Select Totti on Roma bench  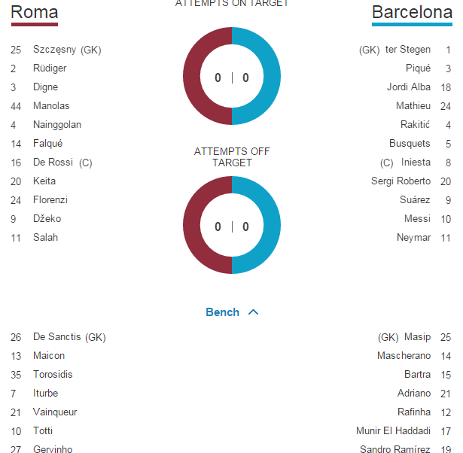[44, 431]
